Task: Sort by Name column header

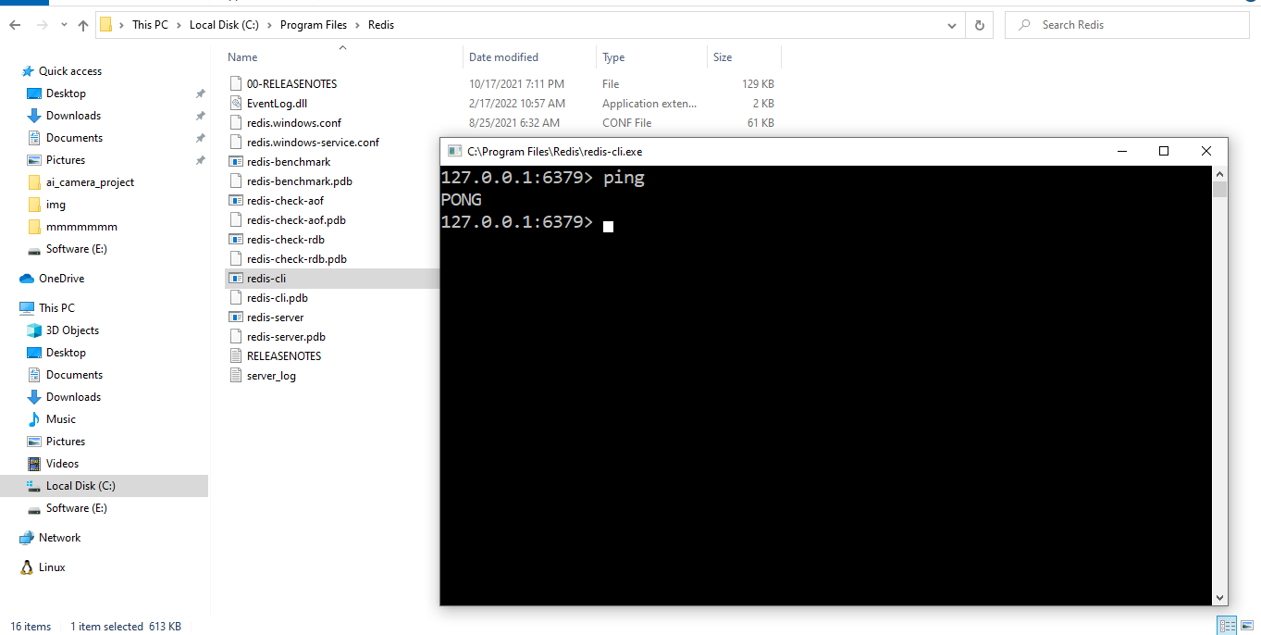Action: 242,57
